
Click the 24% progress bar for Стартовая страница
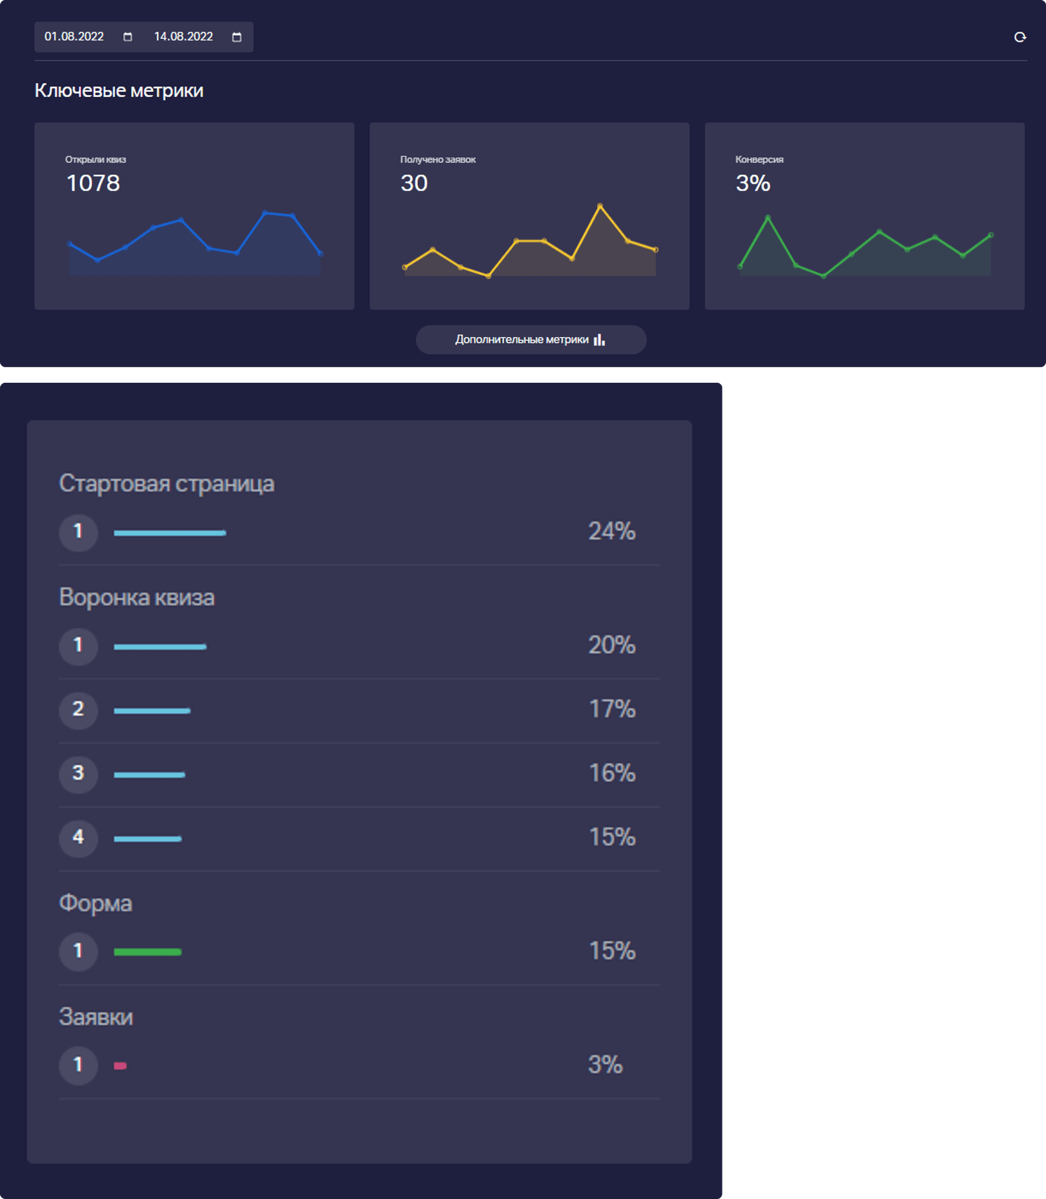pos(170,533)
